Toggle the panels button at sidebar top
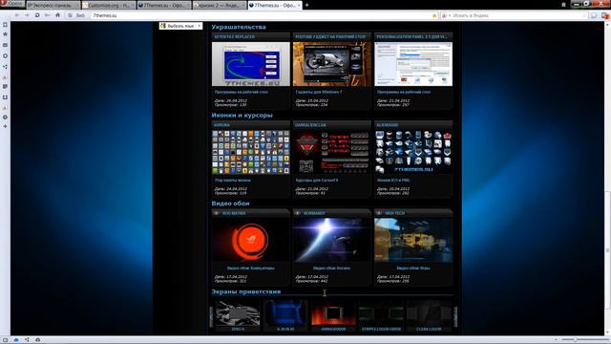The height and width of the screenshot is (344, 611). (x=5, y=25)
